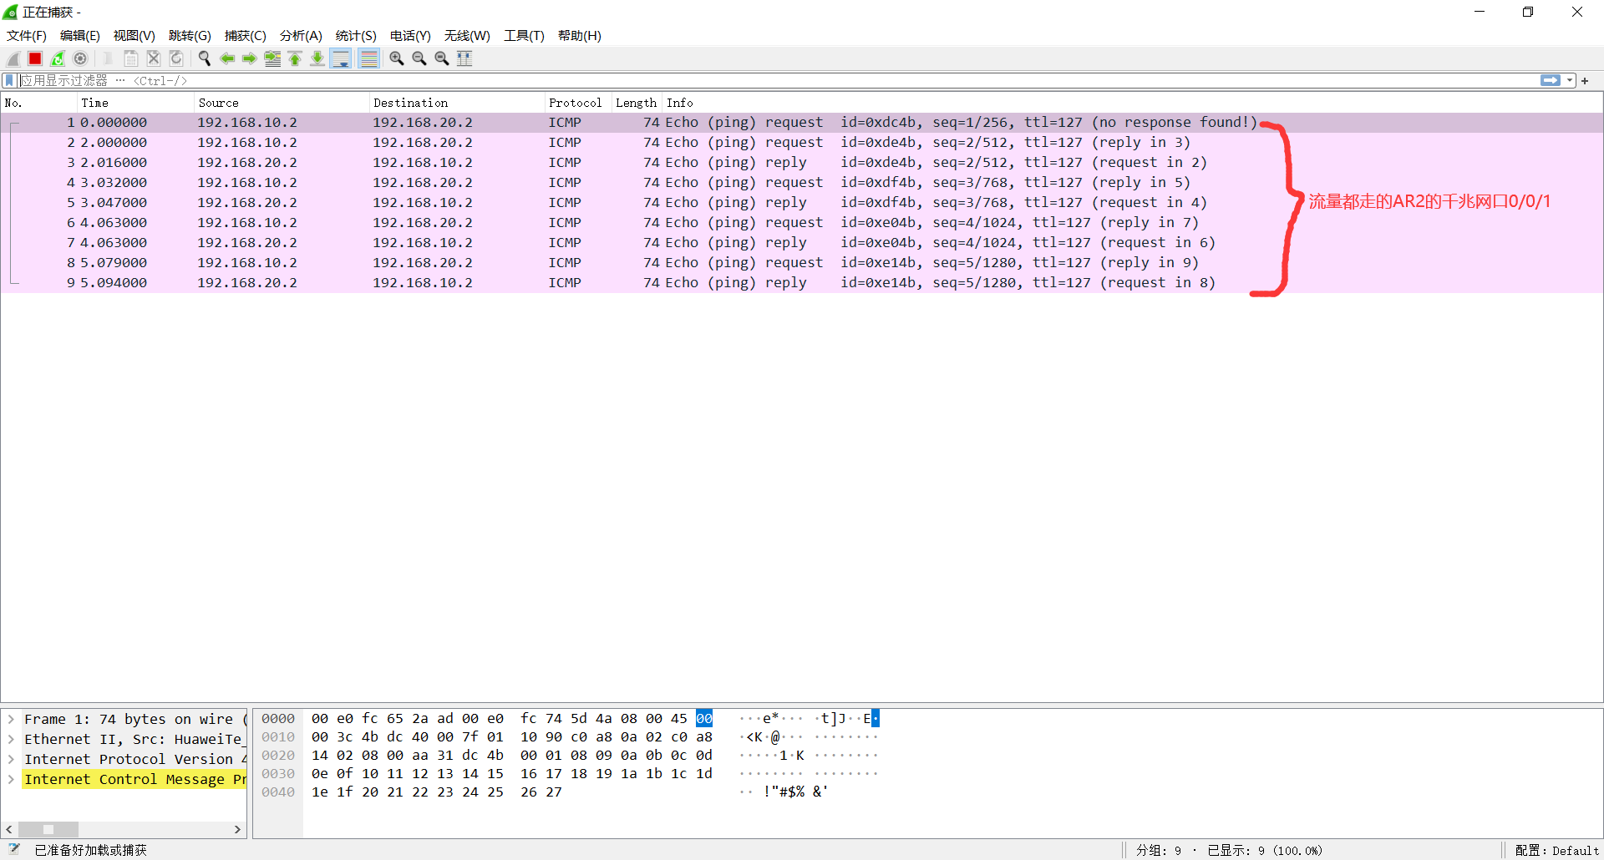1604x860 pixels.
Task: Reload the capture file icon
Action: pyautogui.click(x=176, y=58)
